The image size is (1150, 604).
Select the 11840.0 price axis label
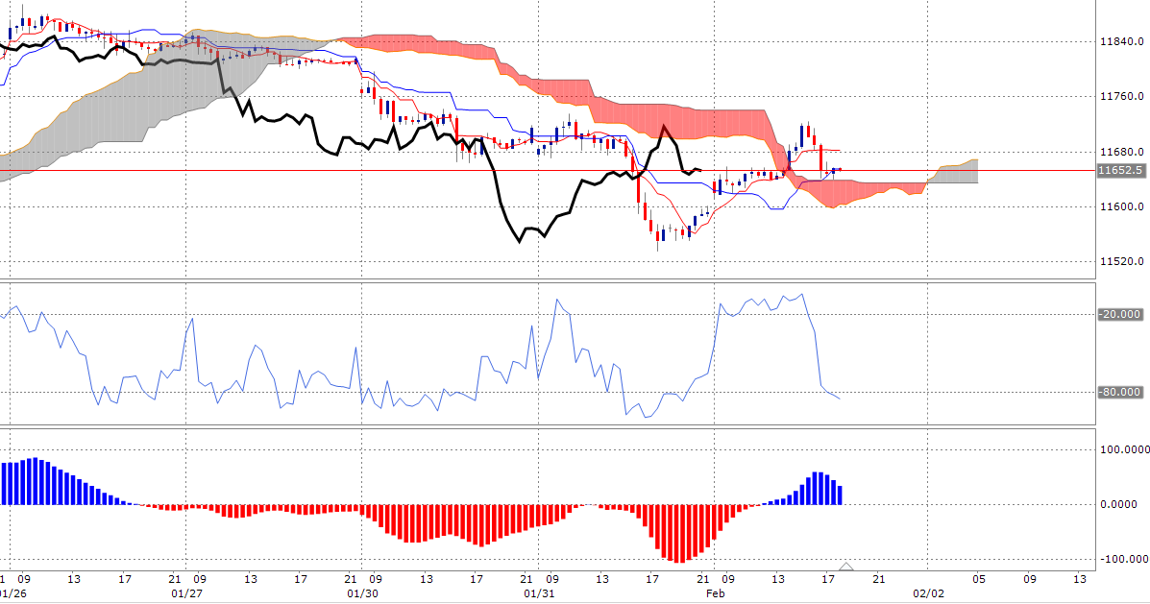tap(1121, 42)
